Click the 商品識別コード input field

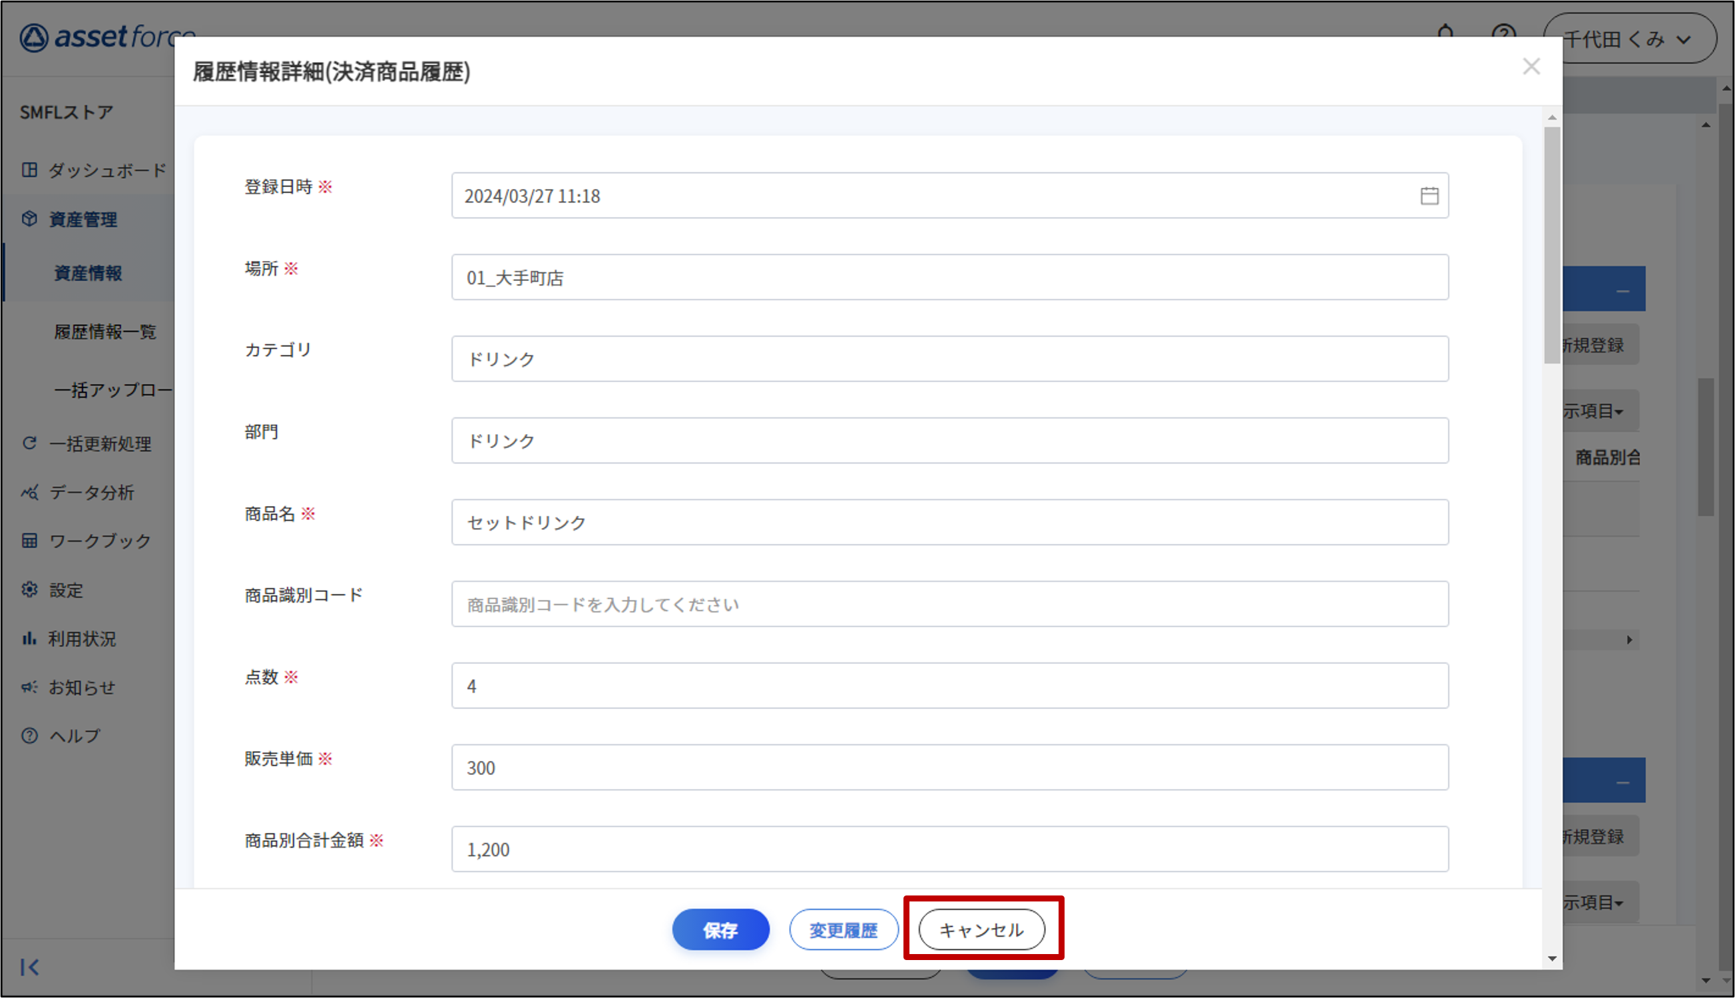tap(949, 604)
